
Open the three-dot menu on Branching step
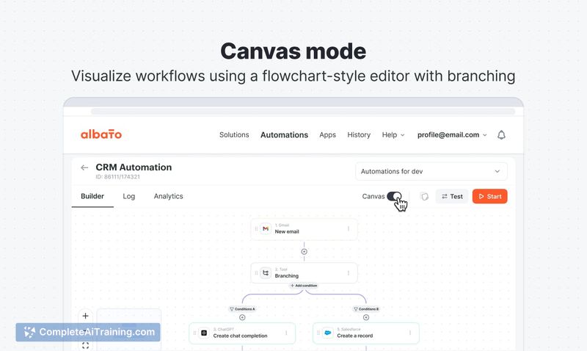(x=349, y=272)
